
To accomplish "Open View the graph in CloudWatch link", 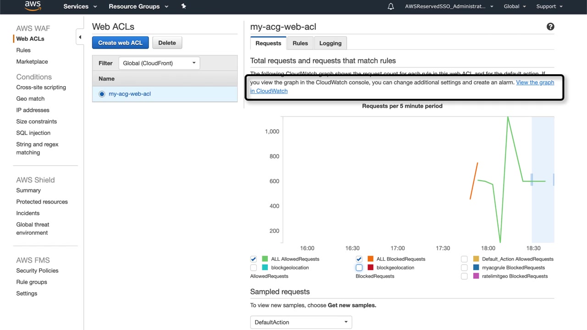I will (x=535, y=82).
